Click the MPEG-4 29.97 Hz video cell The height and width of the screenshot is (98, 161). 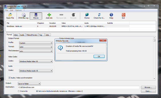click(x=72, y=26)
